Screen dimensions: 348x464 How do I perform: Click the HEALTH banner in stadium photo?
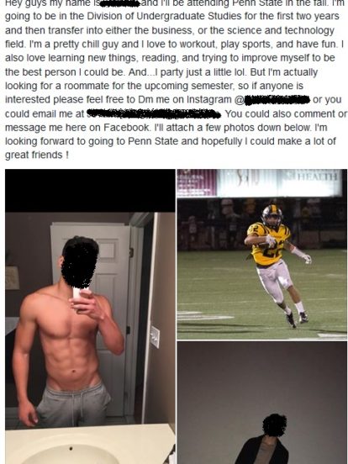coord(310,182)
